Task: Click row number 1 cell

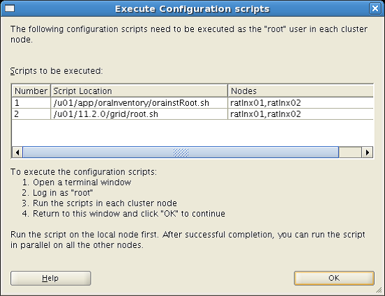Action: [x=31, y=103]
